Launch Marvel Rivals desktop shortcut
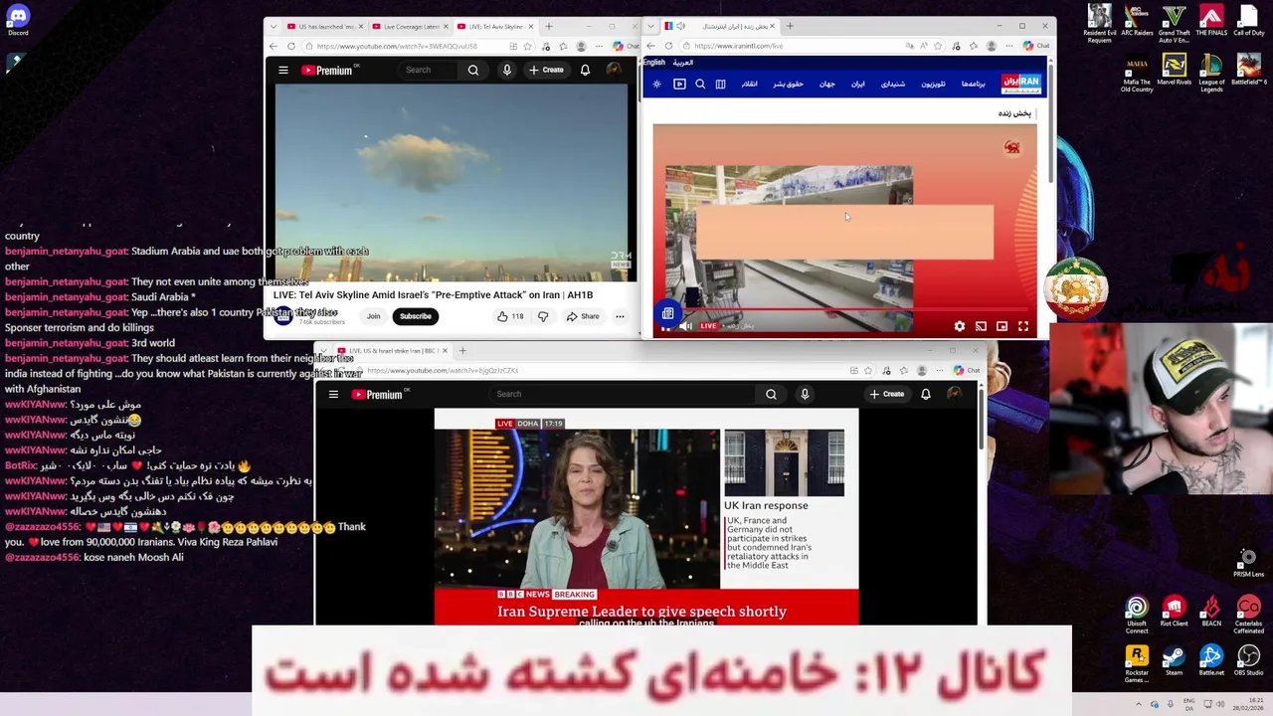The height and width of the screenshot is (716, 1273). pyautogui.click(x=1174, y=70)
